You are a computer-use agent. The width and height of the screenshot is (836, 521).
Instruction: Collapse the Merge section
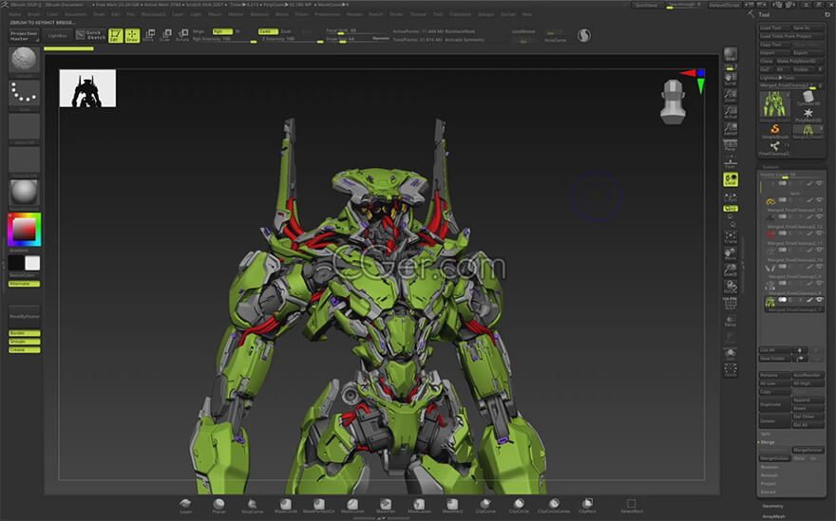click(768, 442)
